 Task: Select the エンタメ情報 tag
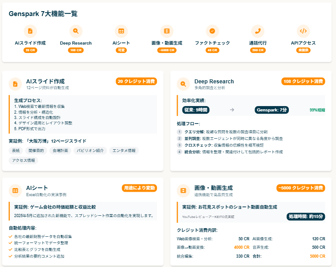(x=124, y=151)
